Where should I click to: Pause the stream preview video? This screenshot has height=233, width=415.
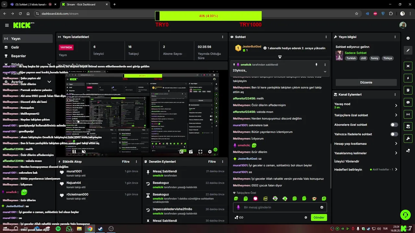point(74,151)
